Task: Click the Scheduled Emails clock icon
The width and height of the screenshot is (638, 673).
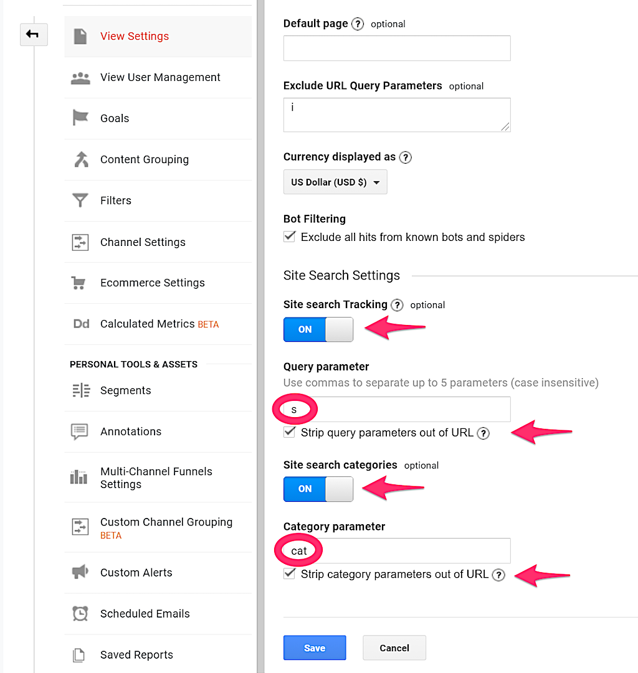Action: (80, 614)
